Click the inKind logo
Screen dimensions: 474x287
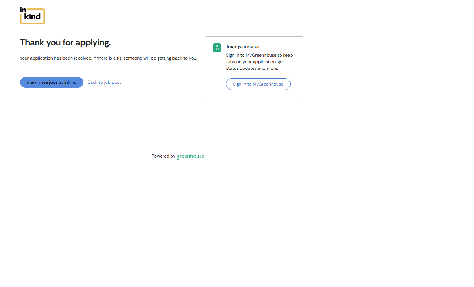[x=32, y=15]
